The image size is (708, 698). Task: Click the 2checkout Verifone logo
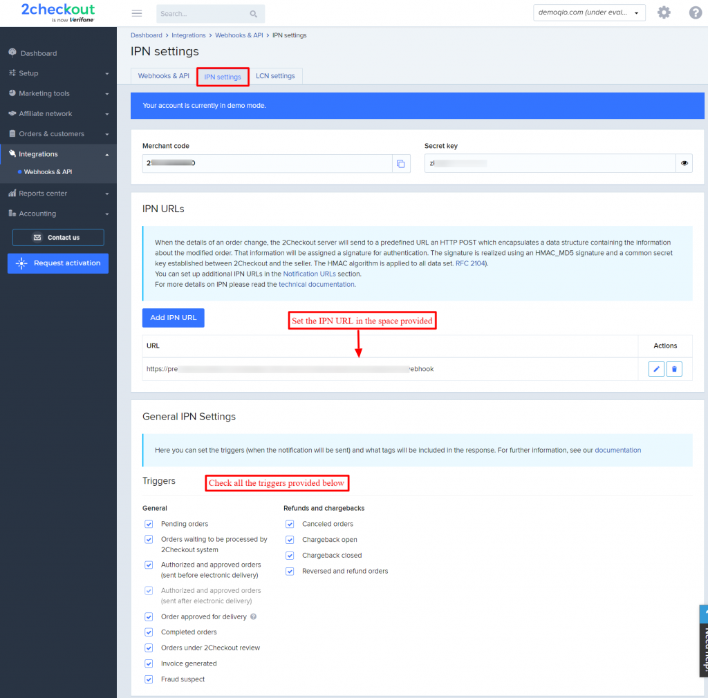point(58,12)
